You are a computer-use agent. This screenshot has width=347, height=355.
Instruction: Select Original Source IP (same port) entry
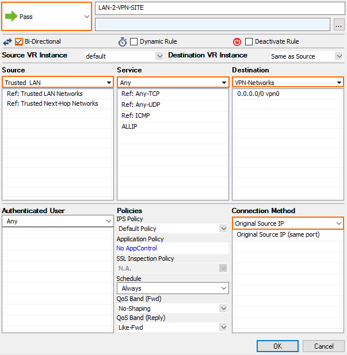288,234
